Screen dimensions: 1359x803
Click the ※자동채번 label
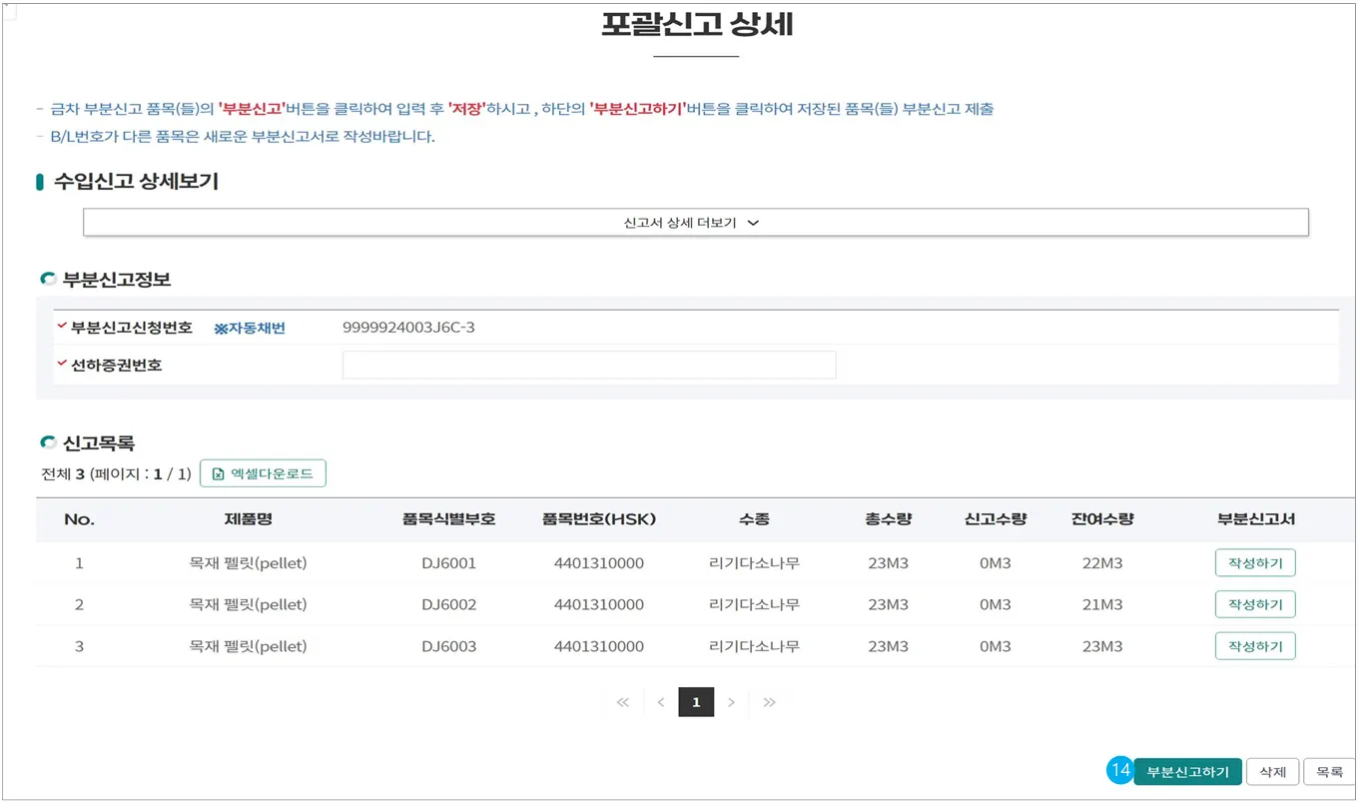(x=250, y=329)
